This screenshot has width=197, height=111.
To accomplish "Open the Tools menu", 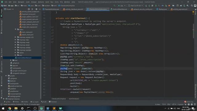I will tap(57, 2).
